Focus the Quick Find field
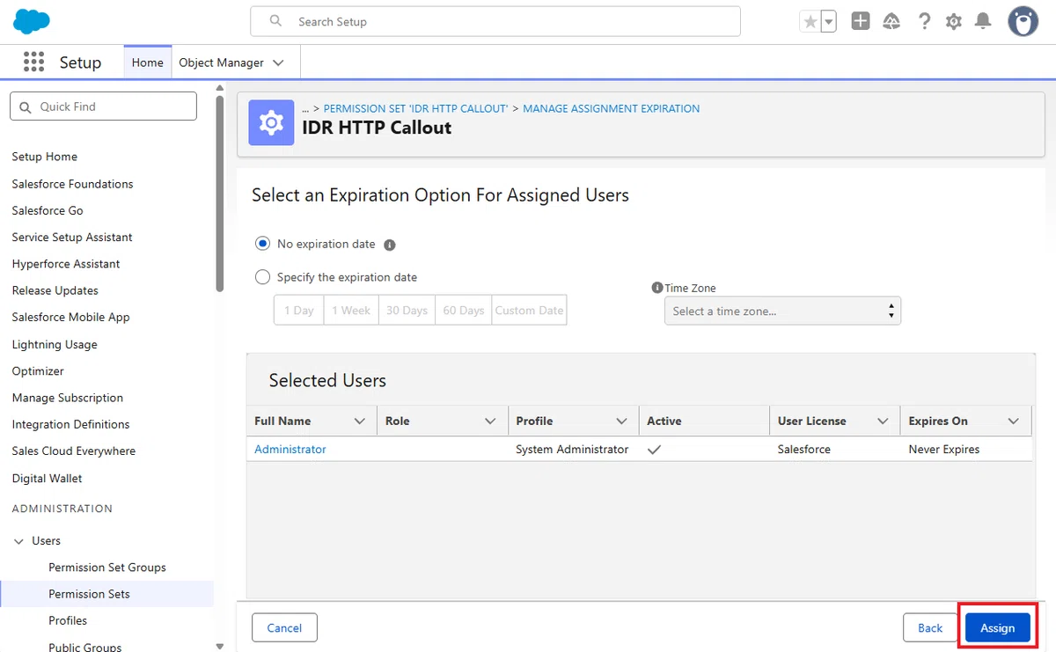The width and height of the screenshot is (1056, 652). coord(103,106)
